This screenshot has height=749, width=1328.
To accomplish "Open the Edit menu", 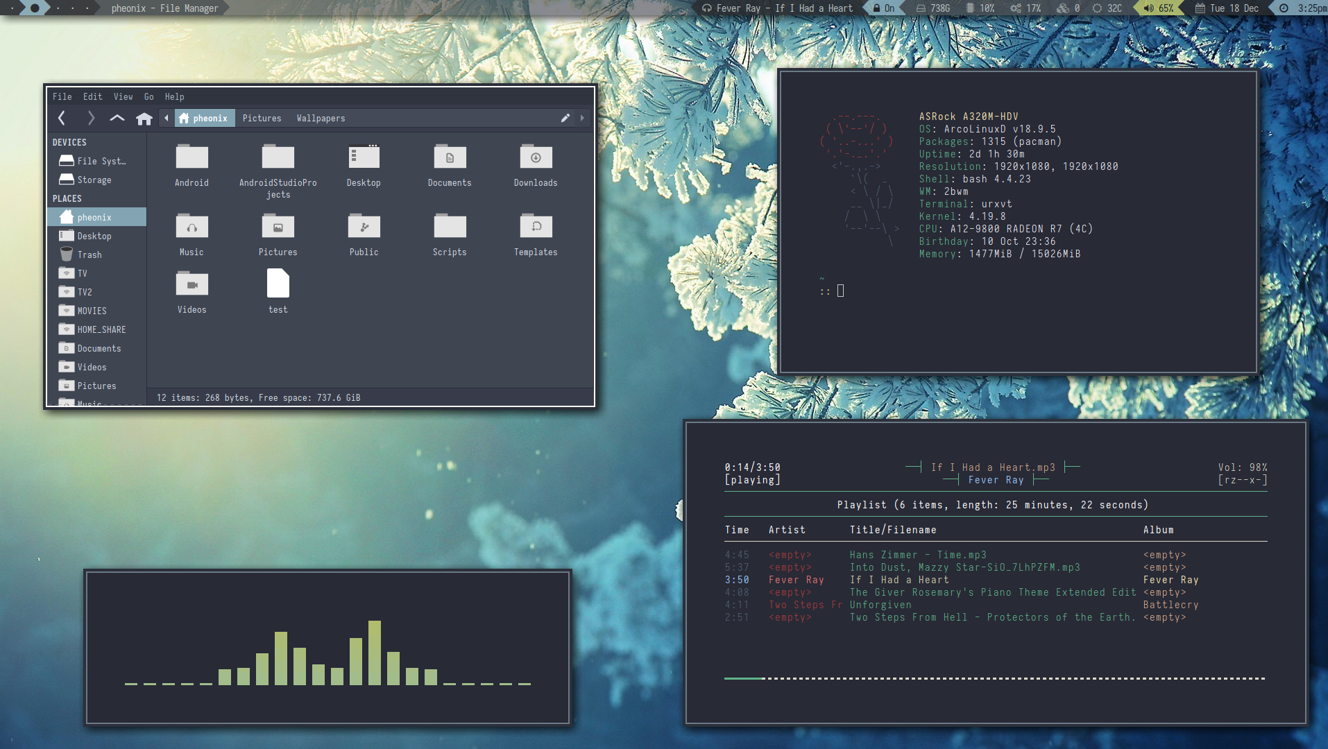I will [x=92, y=97].
